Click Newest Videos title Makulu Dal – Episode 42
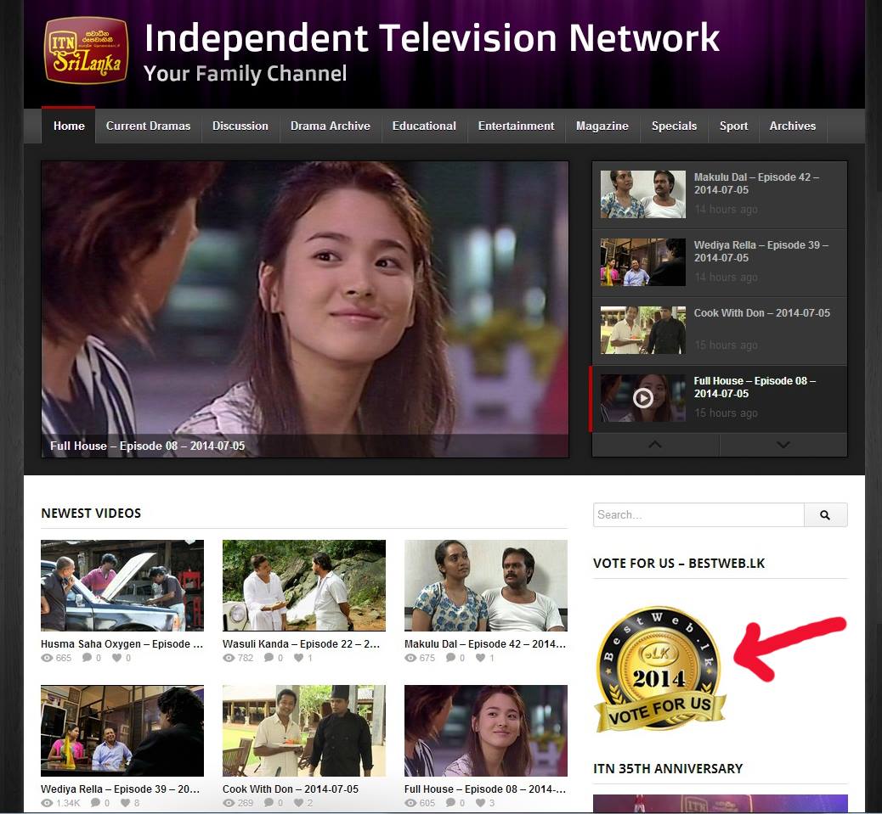Viewport: 882px width, 814px height. 485,643
